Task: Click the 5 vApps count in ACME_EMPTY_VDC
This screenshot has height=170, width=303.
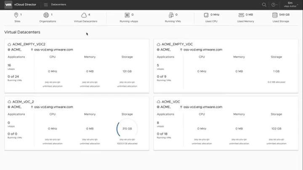Action: pyautogui.click(x=158, y=65)
